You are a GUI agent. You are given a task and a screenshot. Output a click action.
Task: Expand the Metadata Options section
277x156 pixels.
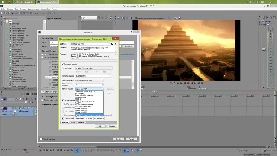pyautogui.click(x=40, y=104)
